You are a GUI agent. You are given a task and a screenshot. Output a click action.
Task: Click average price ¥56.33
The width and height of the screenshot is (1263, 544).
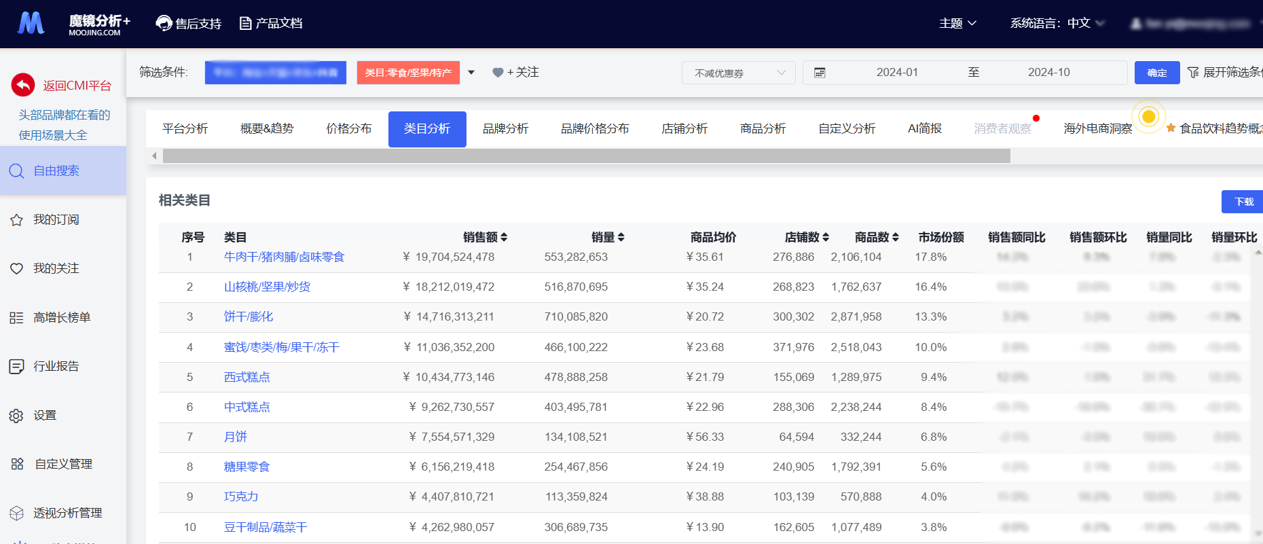pyautogui.click(x=705, y=437)
